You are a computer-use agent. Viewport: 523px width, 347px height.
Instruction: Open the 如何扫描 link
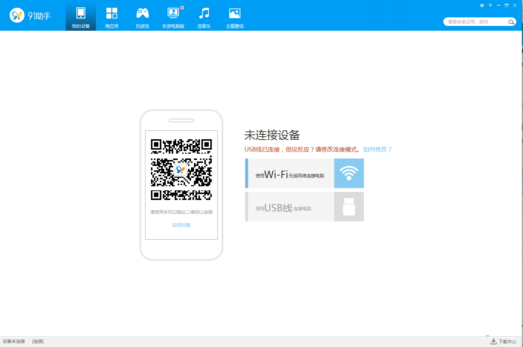tap(181, 225)
